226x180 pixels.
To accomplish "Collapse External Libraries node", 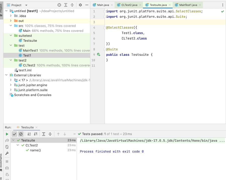I will coord(6,75).
